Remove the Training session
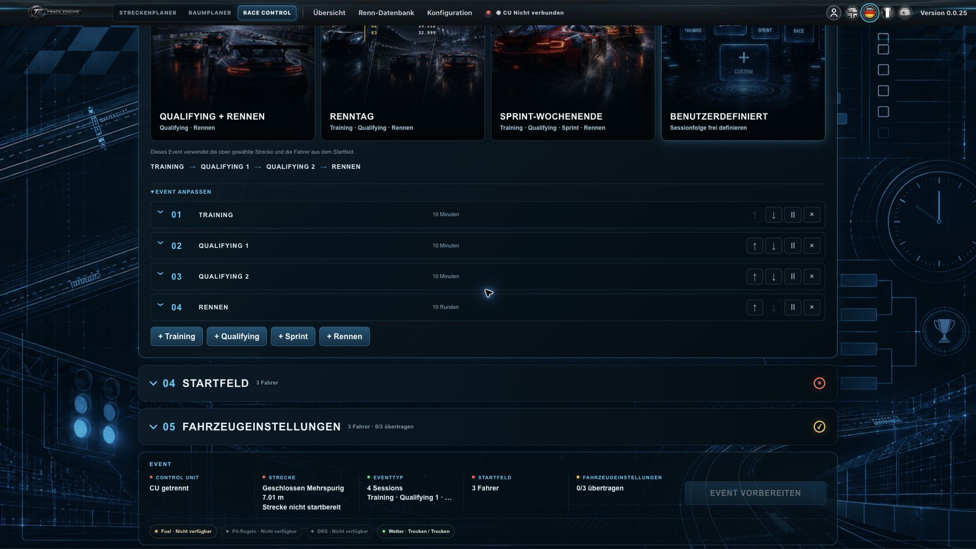 (811, 215)
